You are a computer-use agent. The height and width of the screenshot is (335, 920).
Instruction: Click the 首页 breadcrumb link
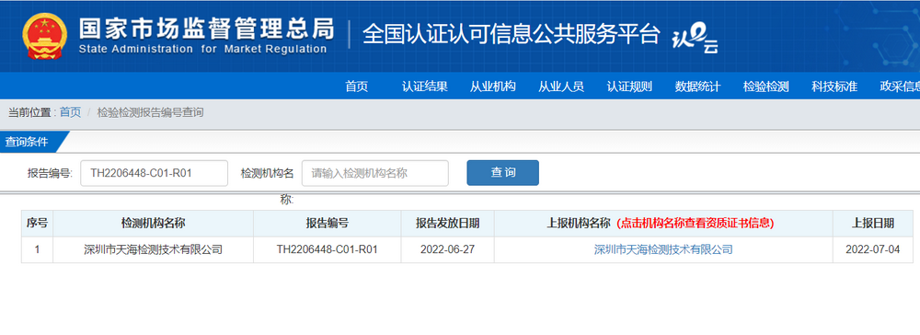[x=71, y=112]
